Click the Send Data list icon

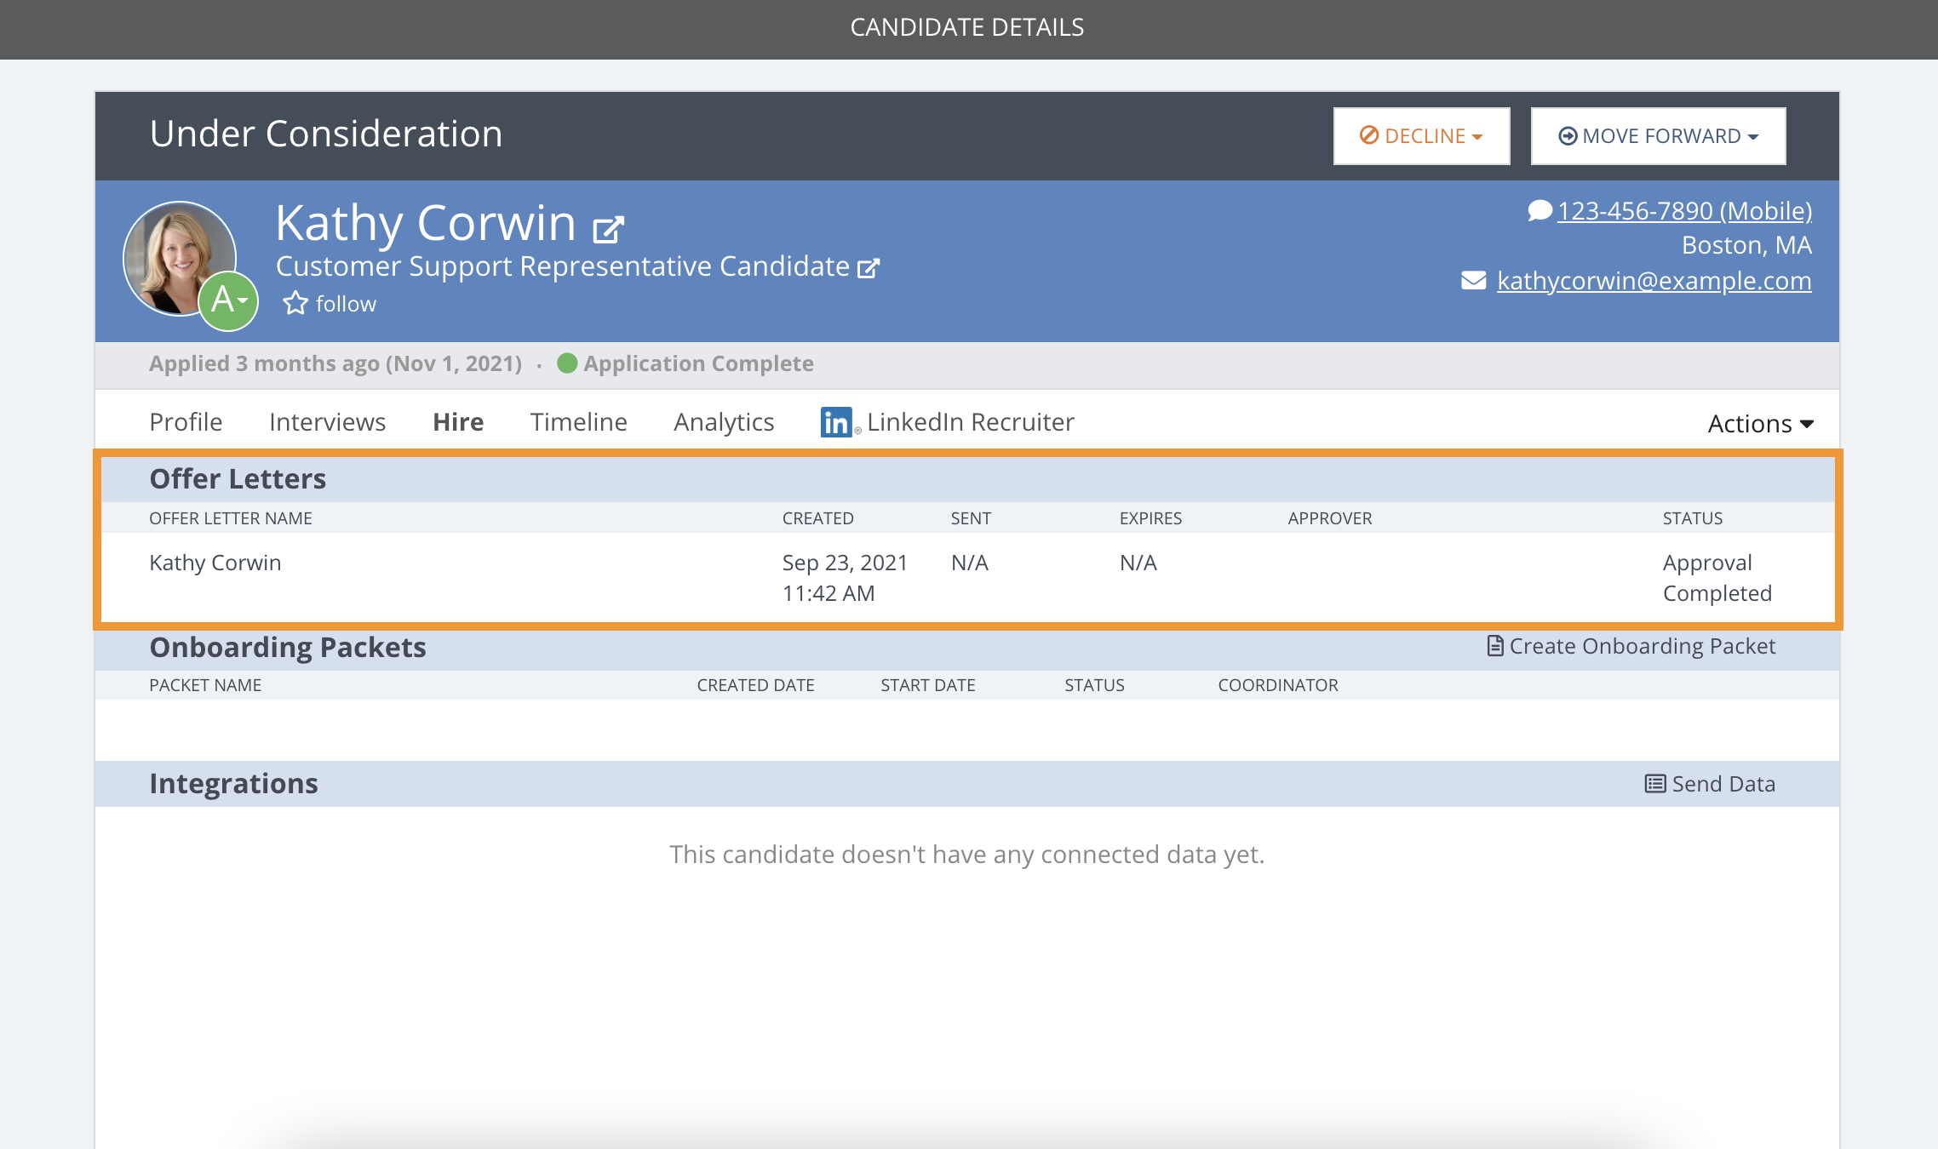(x=1655, y=784)
